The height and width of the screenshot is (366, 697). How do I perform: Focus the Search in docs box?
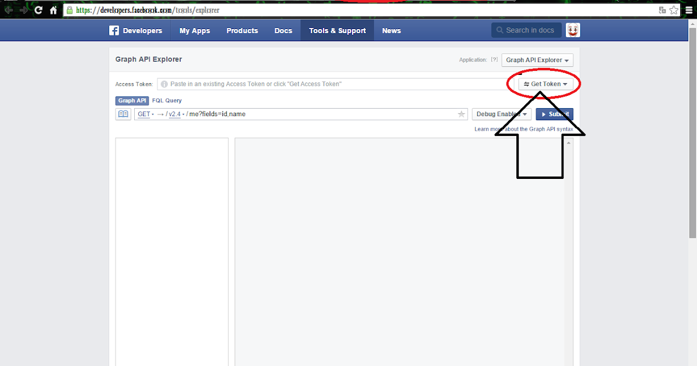pos(526,30)
